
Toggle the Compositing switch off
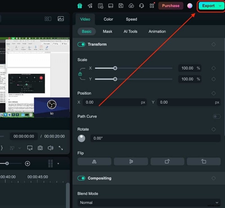pyautogui.click(x=81, y=178)
